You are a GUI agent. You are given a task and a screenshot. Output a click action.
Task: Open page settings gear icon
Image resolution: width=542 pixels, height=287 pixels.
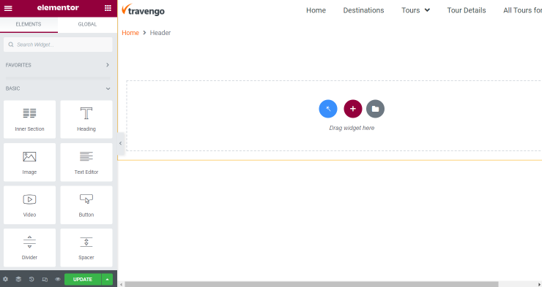coord(5,280)
